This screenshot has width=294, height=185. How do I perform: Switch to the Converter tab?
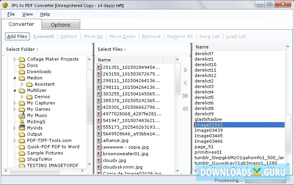pos(22,24)
